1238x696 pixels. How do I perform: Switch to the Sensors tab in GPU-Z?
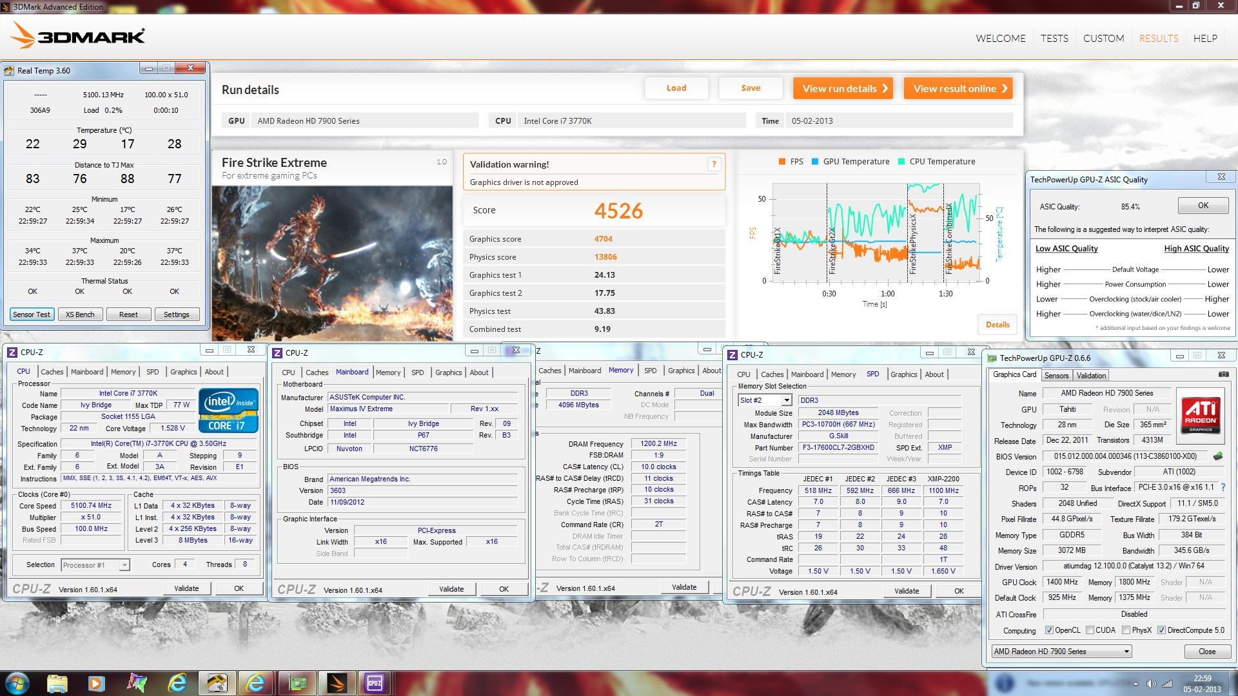coord(1056,376)
